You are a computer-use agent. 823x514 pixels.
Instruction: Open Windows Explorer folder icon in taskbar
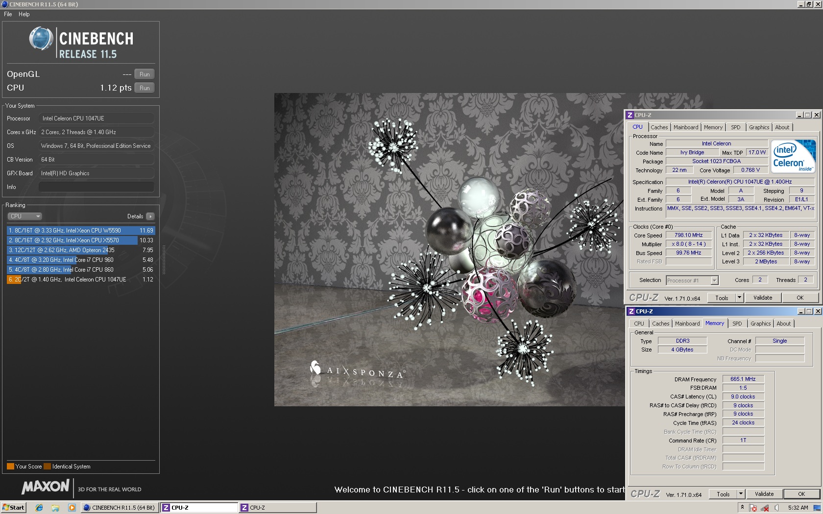tap(55, 508)
